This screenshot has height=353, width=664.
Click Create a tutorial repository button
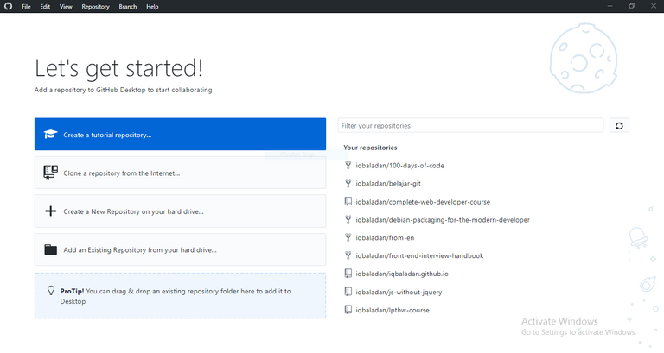click(x=180, y=134)
